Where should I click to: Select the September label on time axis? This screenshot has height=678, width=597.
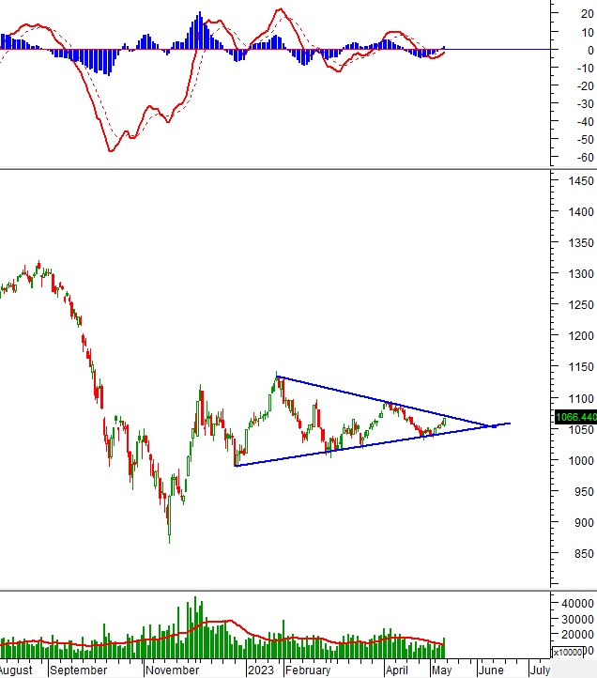(78, 670)
